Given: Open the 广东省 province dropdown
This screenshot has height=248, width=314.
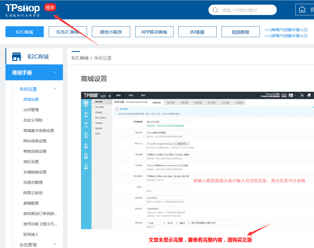Looking at the screenshot, I should (156, 223).
